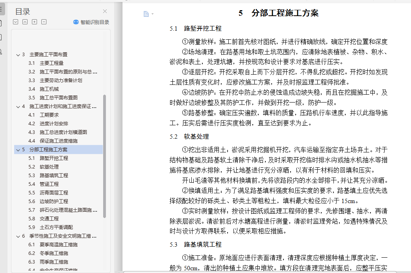411x273 pixels.
Task: Open 5.3 路基填筑工程 in outline
Action: click(x=48, y=175)
